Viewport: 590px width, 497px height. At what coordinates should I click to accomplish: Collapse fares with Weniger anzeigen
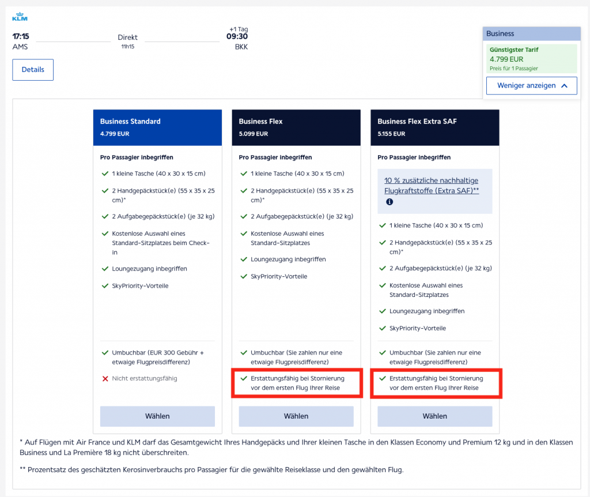coord(531,86)
